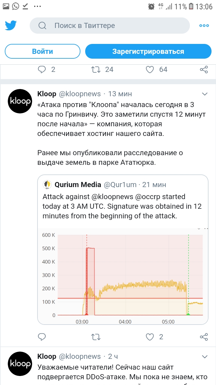Retweet the Kloop attack tweet
The height and width of the screenshot is (385, 216).
coord(96,337)
